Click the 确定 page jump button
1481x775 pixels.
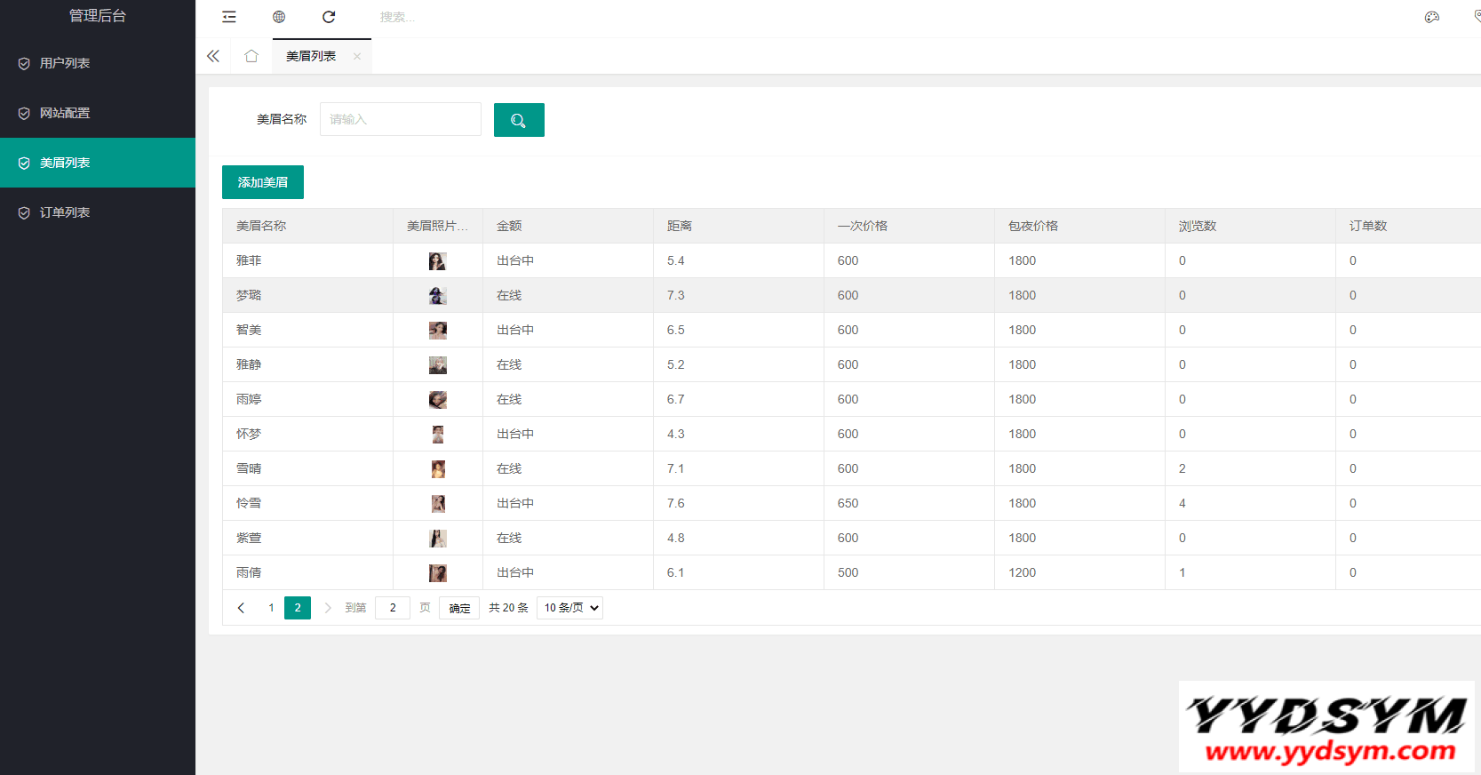(x=459, y=608)
